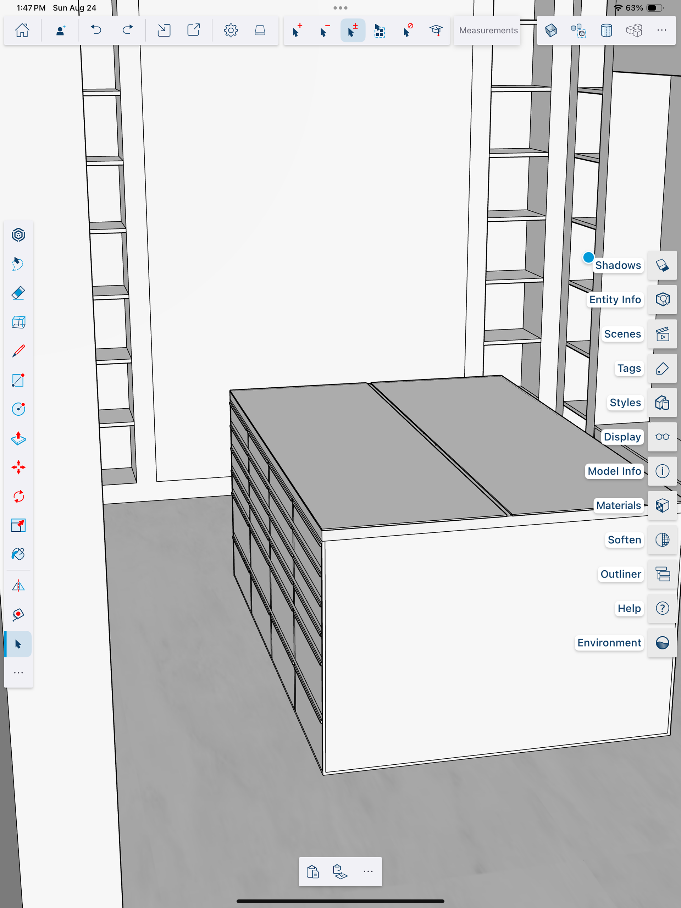Expand more tools in left toolbar
The image size is (681, 908).
coord(18,672)
